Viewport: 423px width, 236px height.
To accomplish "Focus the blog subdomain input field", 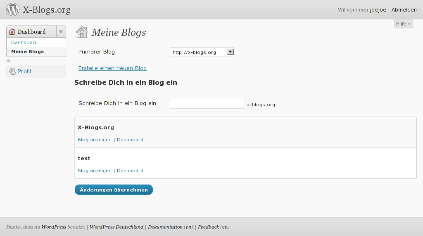I will 207,104.
